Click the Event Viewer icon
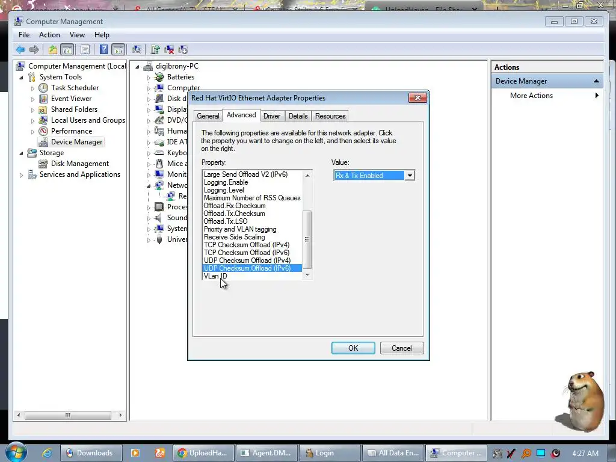 43,99
